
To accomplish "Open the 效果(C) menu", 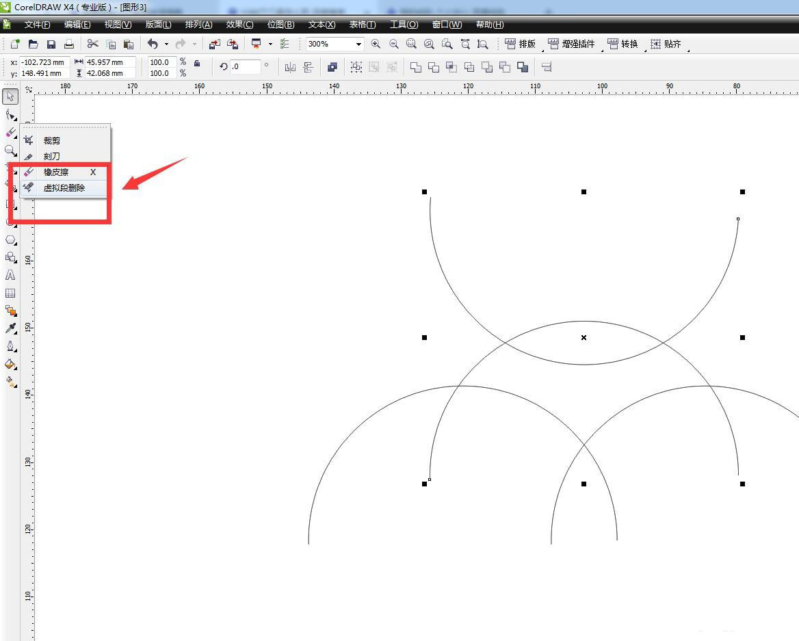I will 239,25.
